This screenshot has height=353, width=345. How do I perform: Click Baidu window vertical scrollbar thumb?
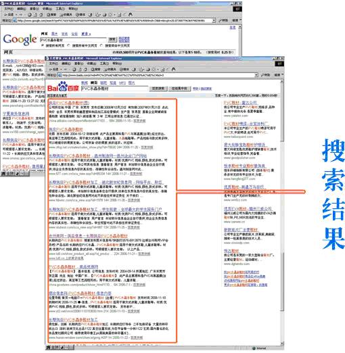[x=282, y=113]
